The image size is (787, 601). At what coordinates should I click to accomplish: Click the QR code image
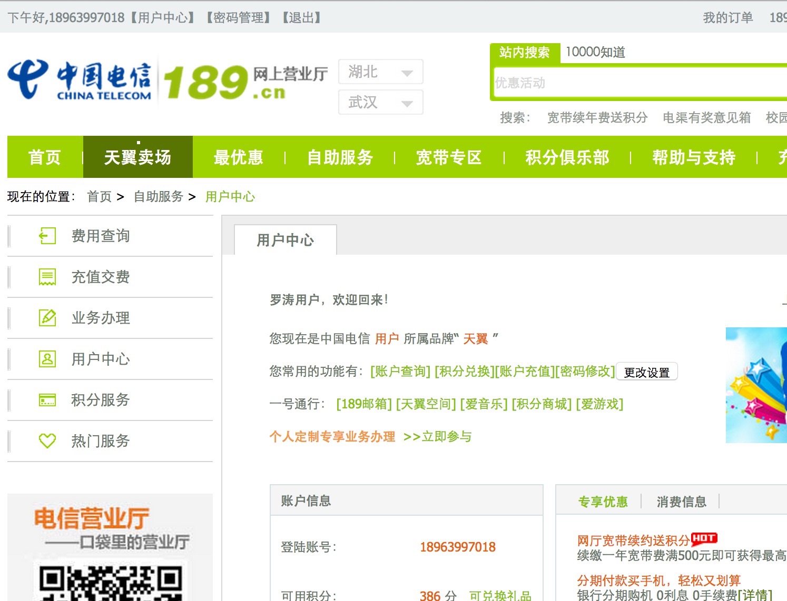click(110, 583)
